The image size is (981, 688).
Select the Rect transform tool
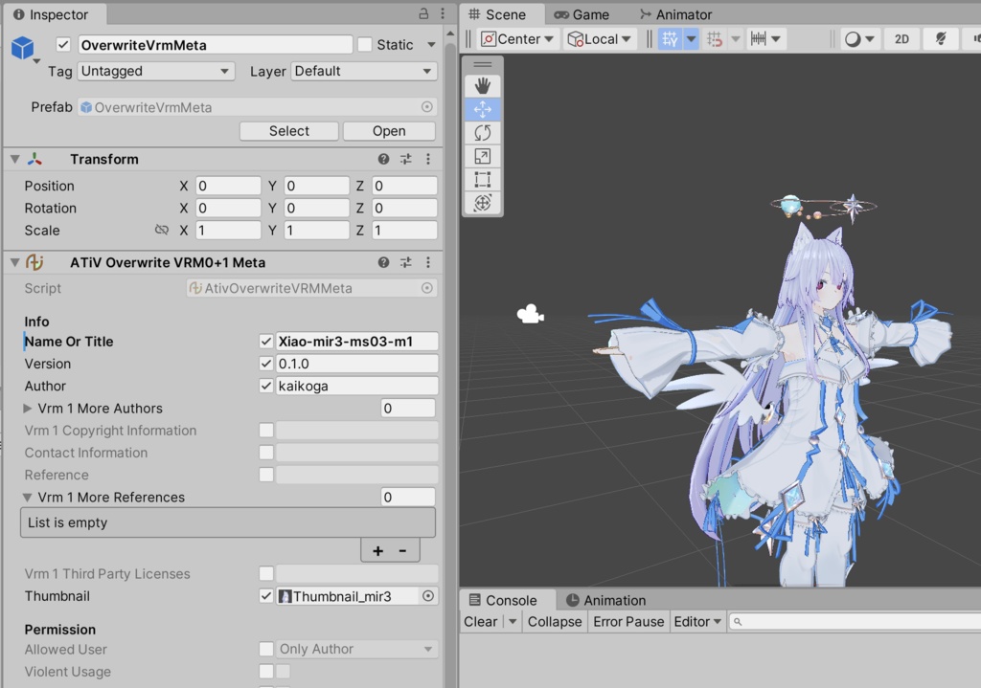tap(482, 179)
